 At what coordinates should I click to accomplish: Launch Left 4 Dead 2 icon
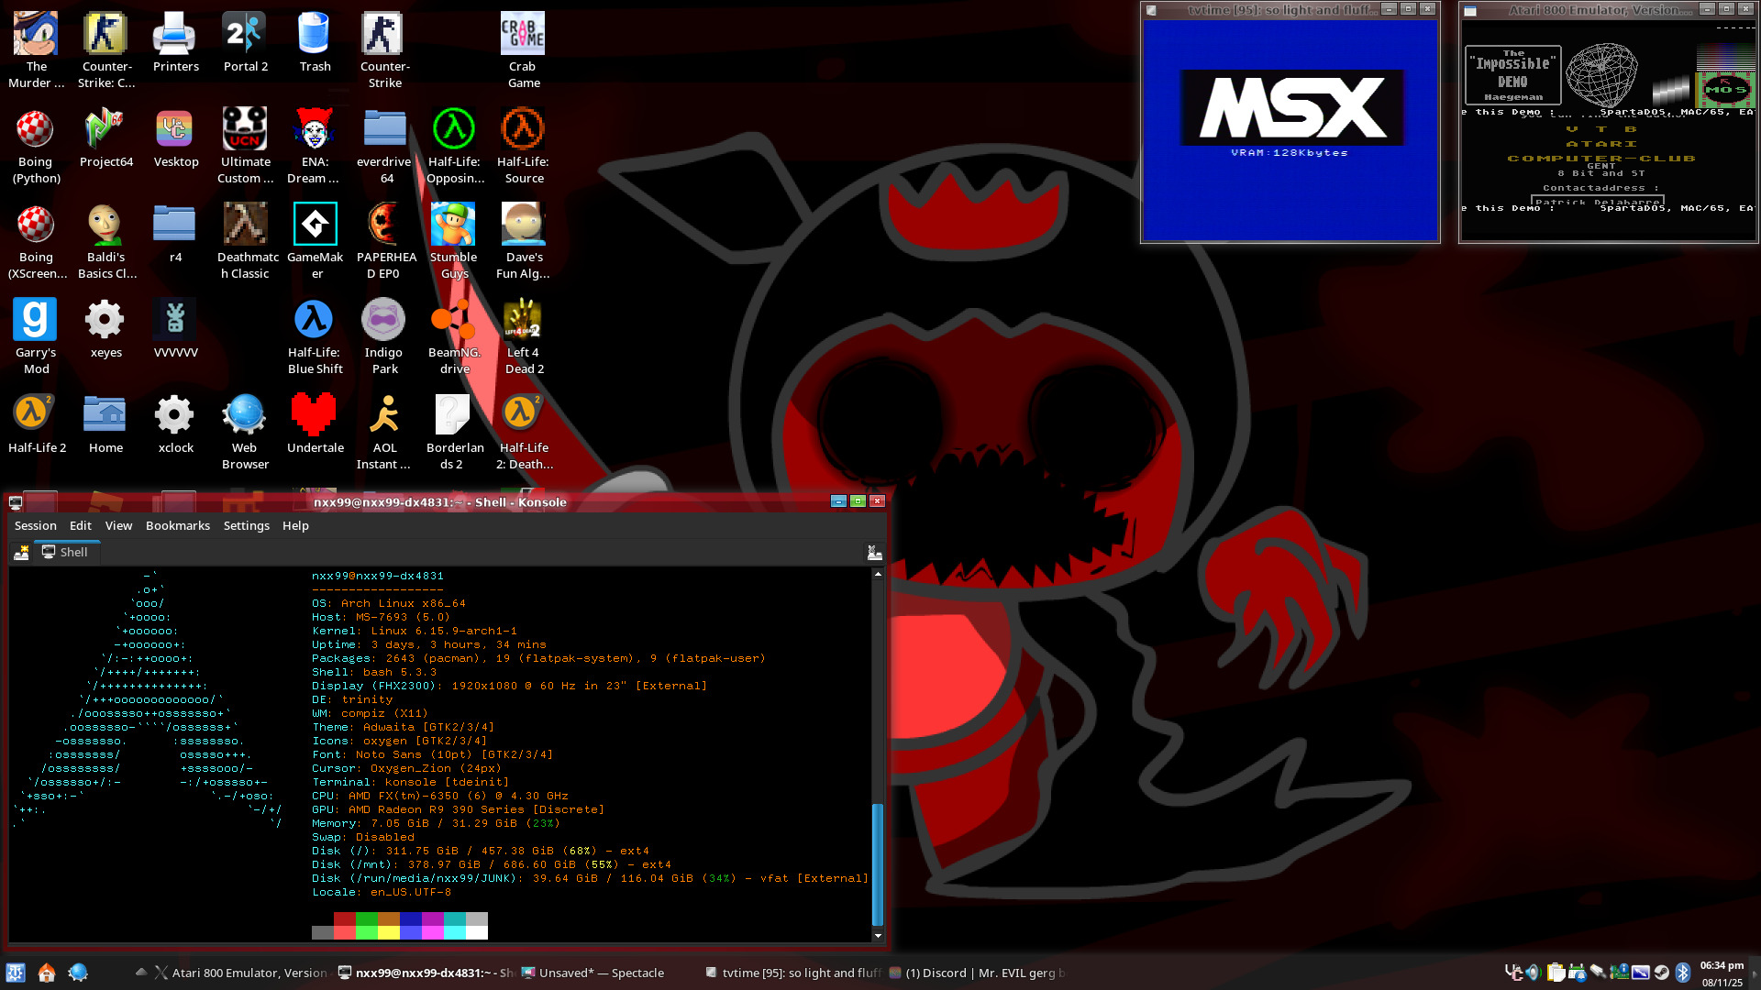524,336
